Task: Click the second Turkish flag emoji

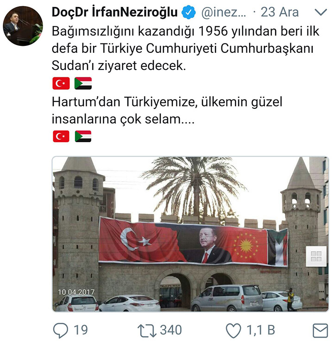Action: (61, 136)
